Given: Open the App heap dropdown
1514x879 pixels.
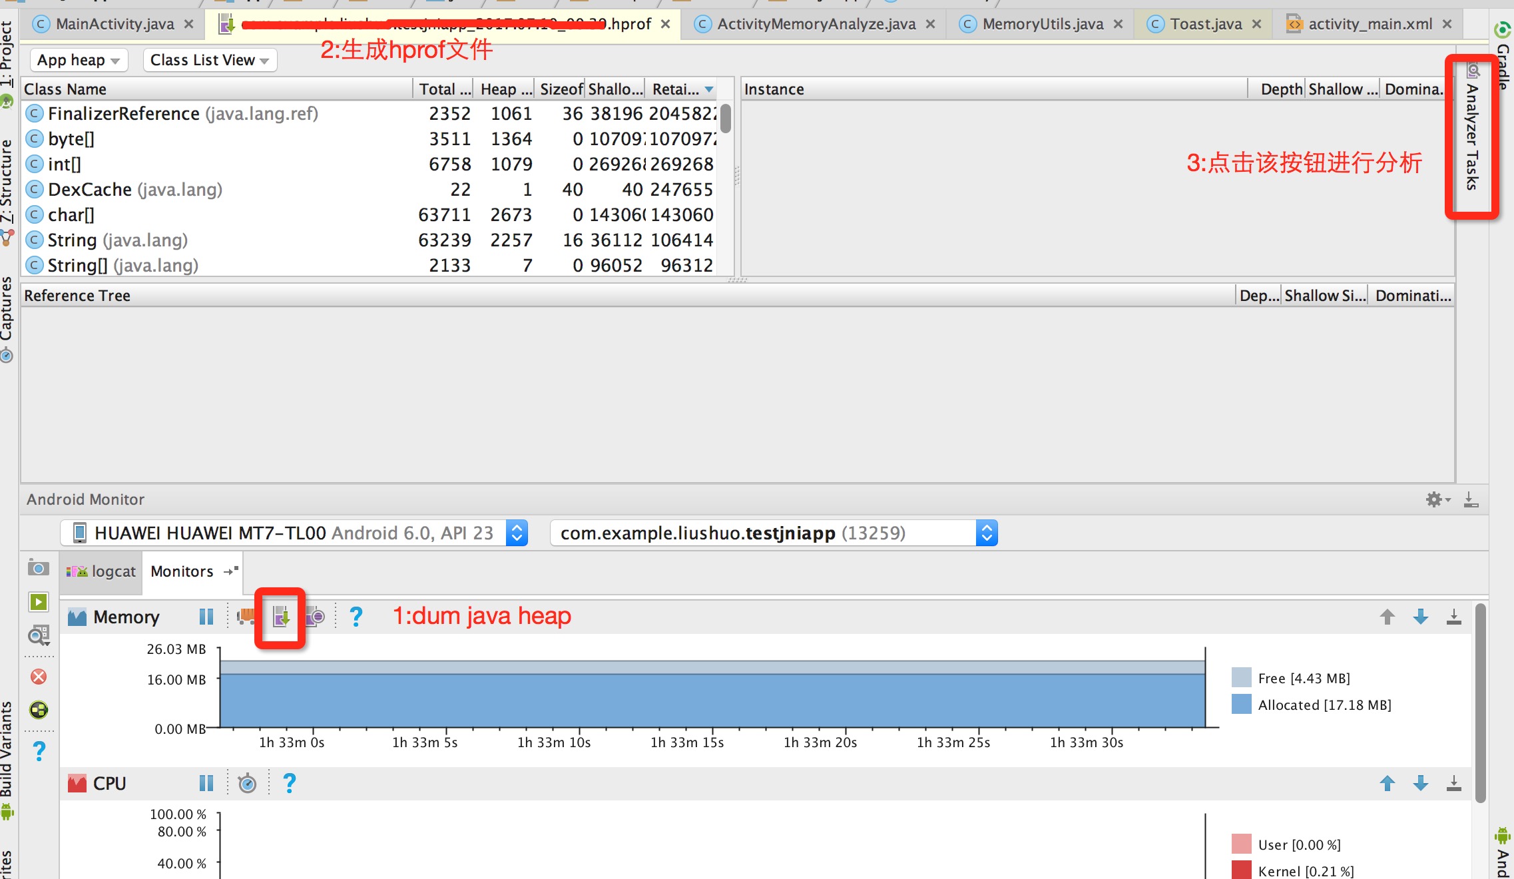Looking at the screenshot, I should [78, 60].
